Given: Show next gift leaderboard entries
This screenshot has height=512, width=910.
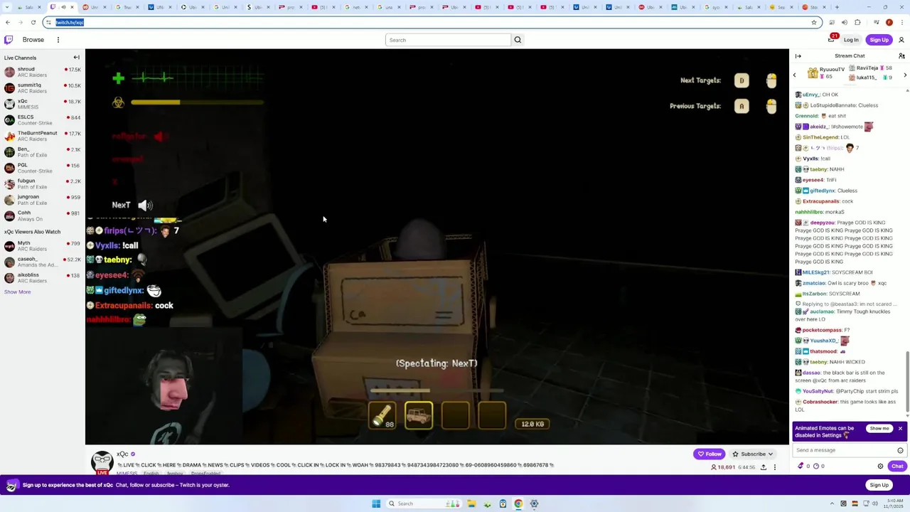Looking at the screenshot, I should point(905,75).
